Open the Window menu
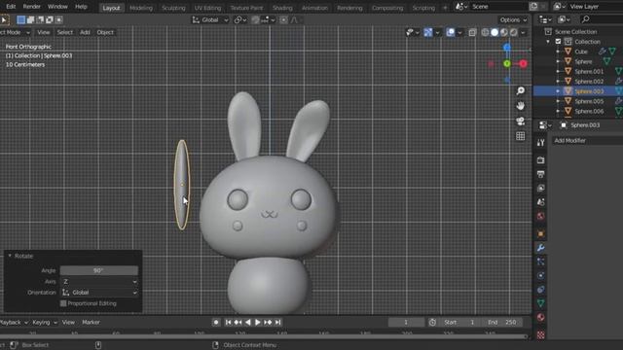 57,7
